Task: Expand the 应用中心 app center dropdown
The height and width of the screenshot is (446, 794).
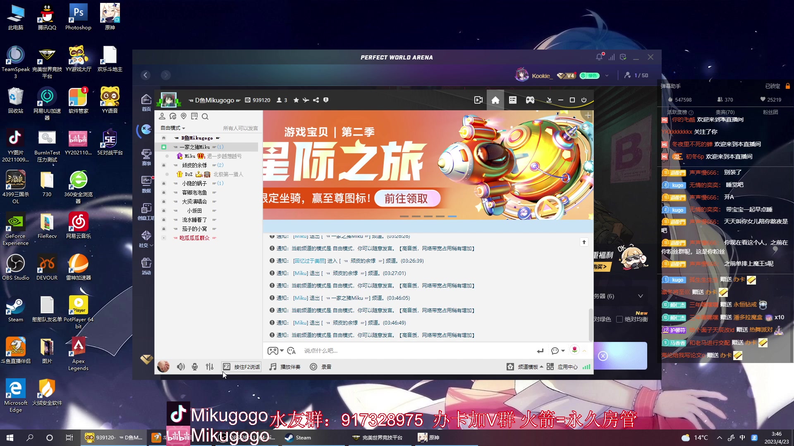Action: [567, 366]
